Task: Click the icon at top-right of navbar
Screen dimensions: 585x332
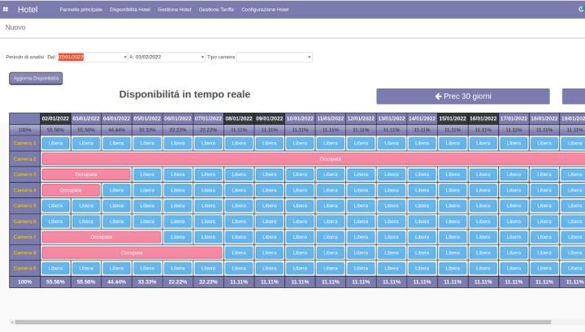Action: [x=580, y=9]
